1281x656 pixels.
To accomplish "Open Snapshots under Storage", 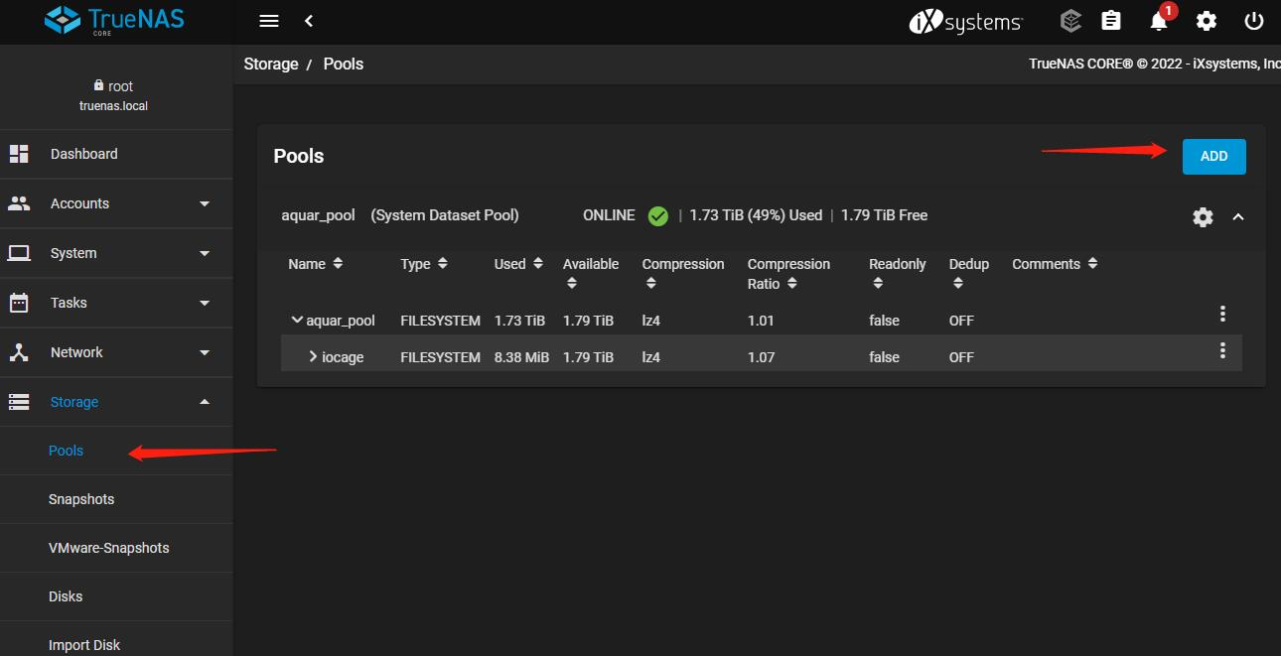I will click(x=81, y=499).
